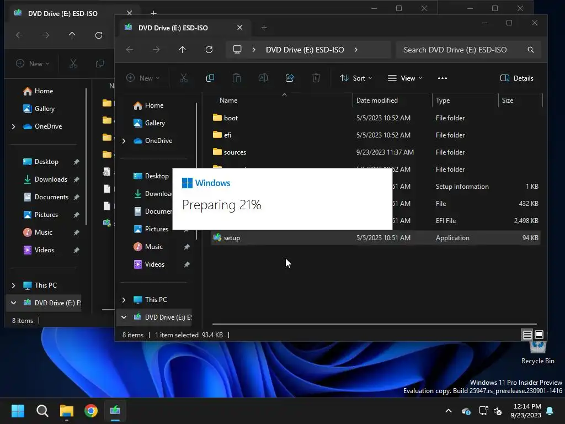This screenshot has width=565, height=424.
Task: Expand This PC in front window sidebar
Action: pos(124,300)
